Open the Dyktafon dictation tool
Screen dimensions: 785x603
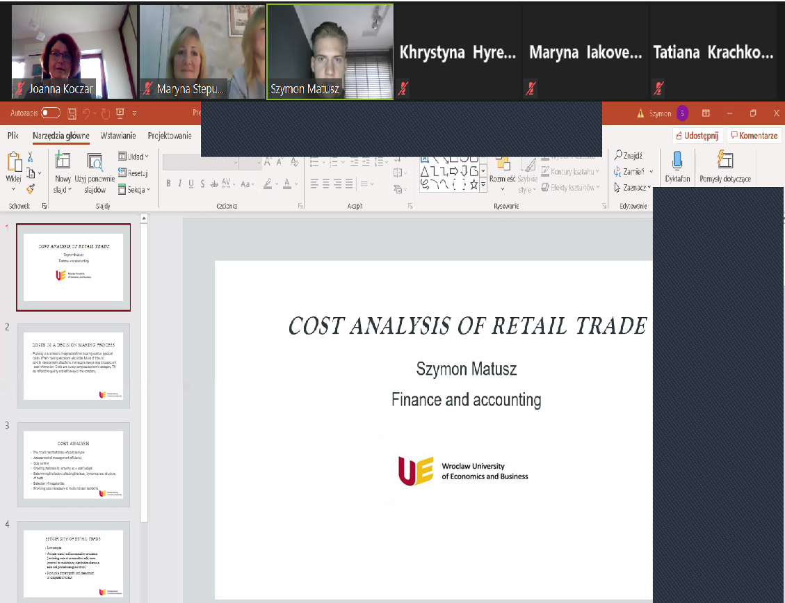coord(677,168)
